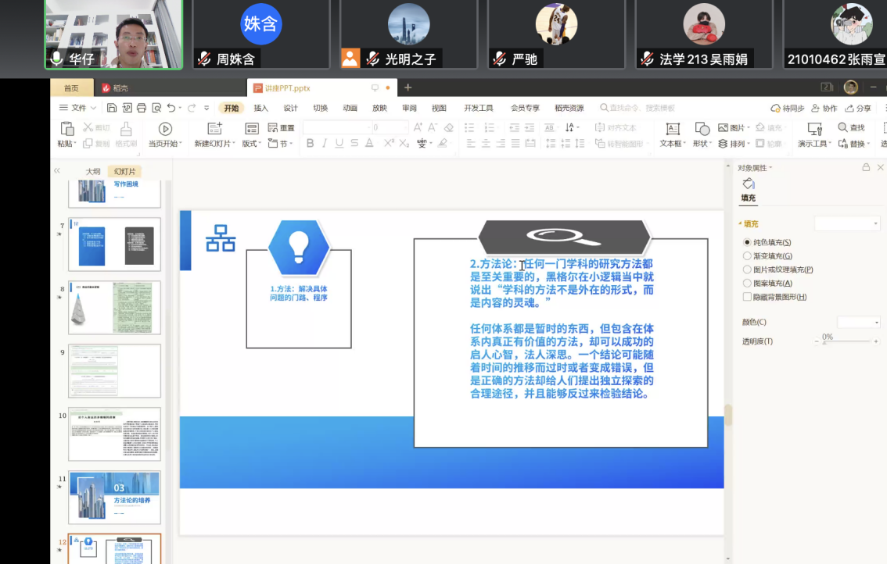This screenshot has width=887, height=564.
Task: Switch to 大纲 outline view
Action: pos(93,171)
